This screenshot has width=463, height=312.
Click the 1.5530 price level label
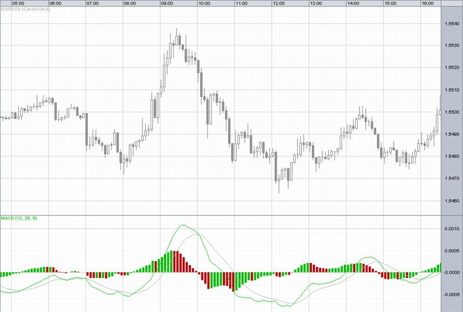click(452, 46)
